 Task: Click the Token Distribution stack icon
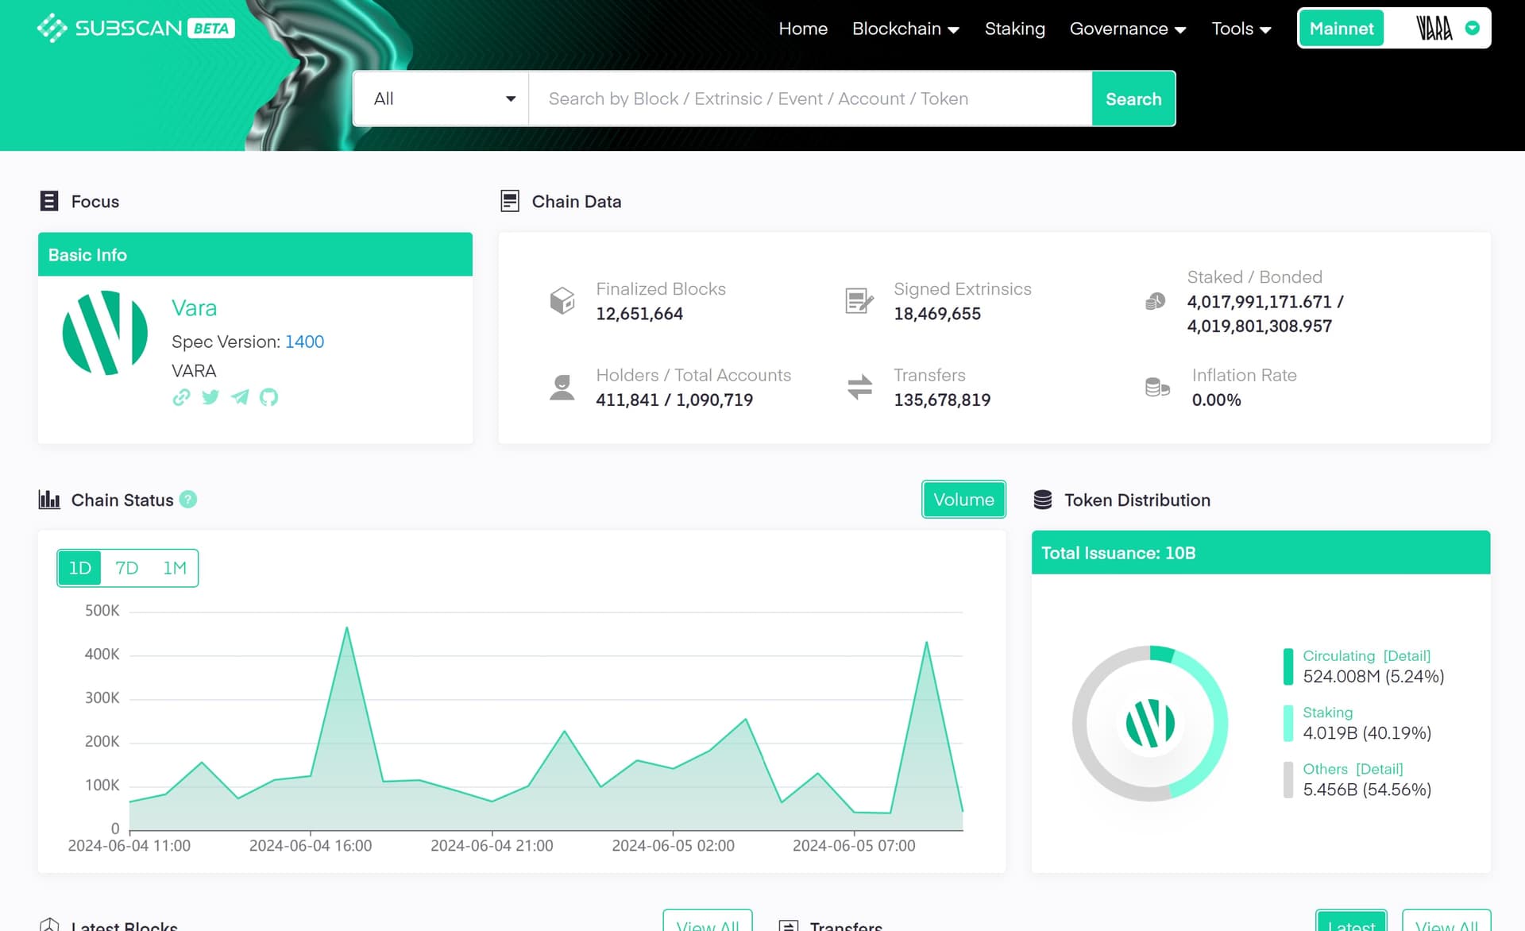[1043, 500]
